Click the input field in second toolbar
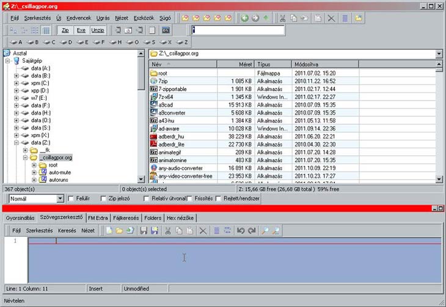The image size is (446, 307). point(238,30)
